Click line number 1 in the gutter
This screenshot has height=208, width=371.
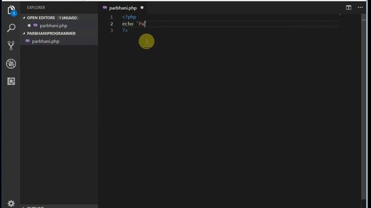(x=111, y=17)
